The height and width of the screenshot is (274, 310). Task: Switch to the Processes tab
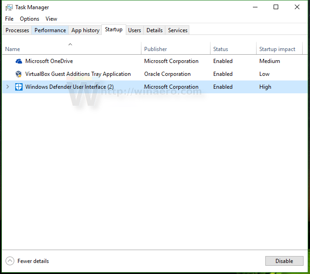(17, 30)
